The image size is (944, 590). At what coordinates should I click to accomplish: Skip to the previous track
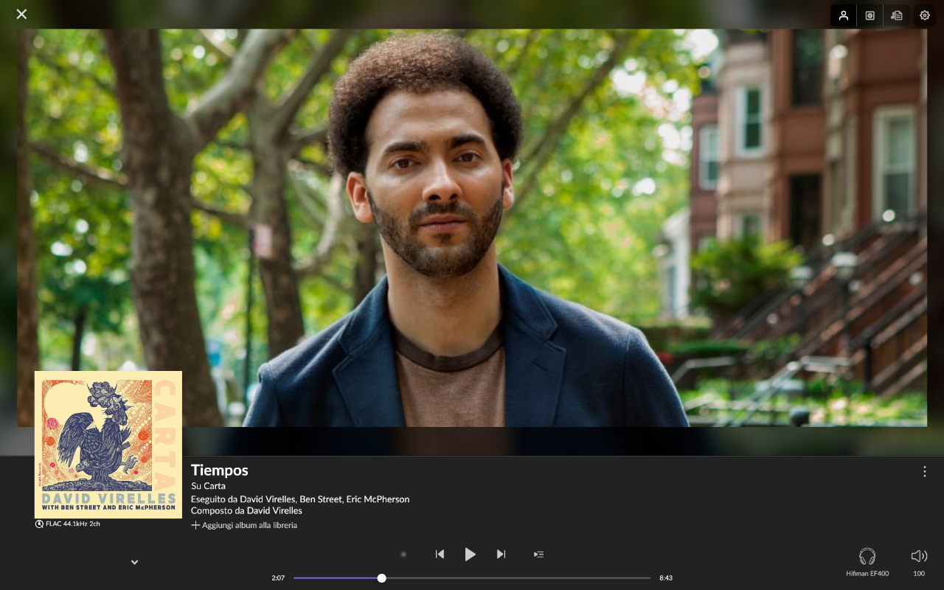pyautogui.click(x=440, y=554)
